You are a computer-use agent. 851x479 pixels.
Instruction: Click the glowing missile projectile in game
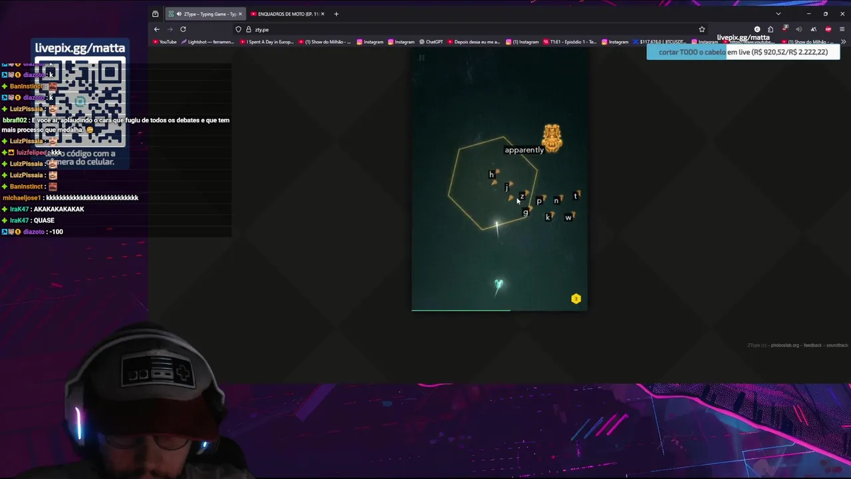(x=497, y=228)
